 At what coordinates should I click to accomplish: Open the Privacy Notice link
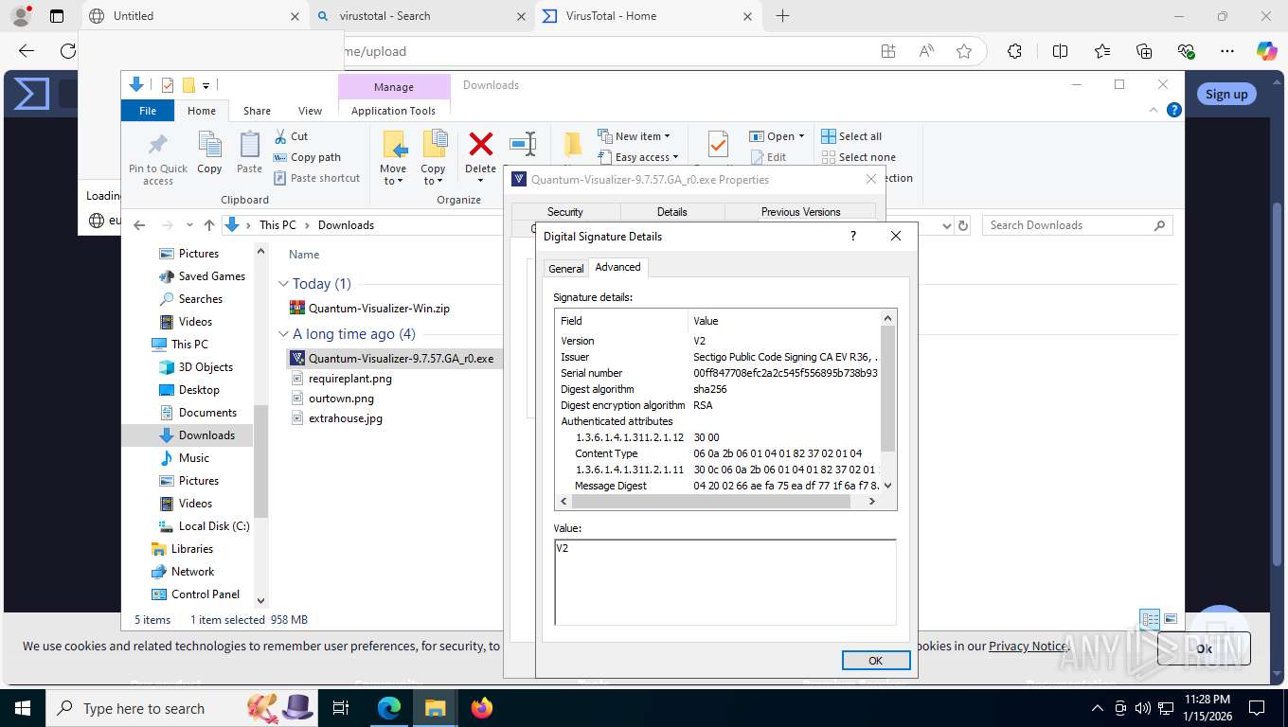[1029, 646]
